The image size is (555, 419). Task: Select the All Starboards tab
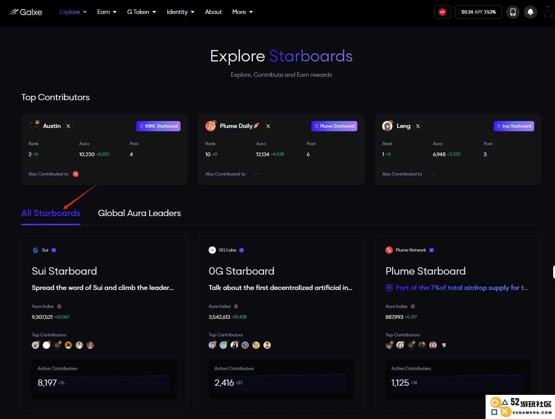(51, 213)
